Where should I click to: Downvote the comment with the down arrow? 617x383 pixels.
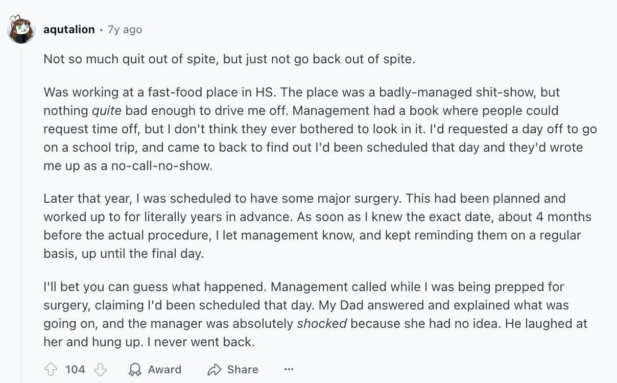coord(100,369)
